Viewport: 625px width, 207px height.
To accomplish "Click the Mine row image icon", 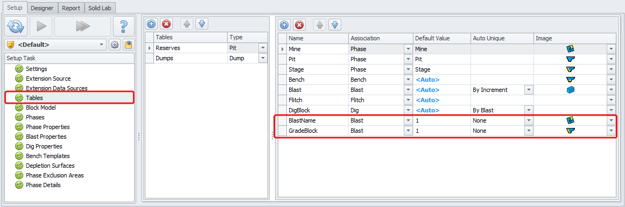I will pyautogui.click(x=570, y=48).
